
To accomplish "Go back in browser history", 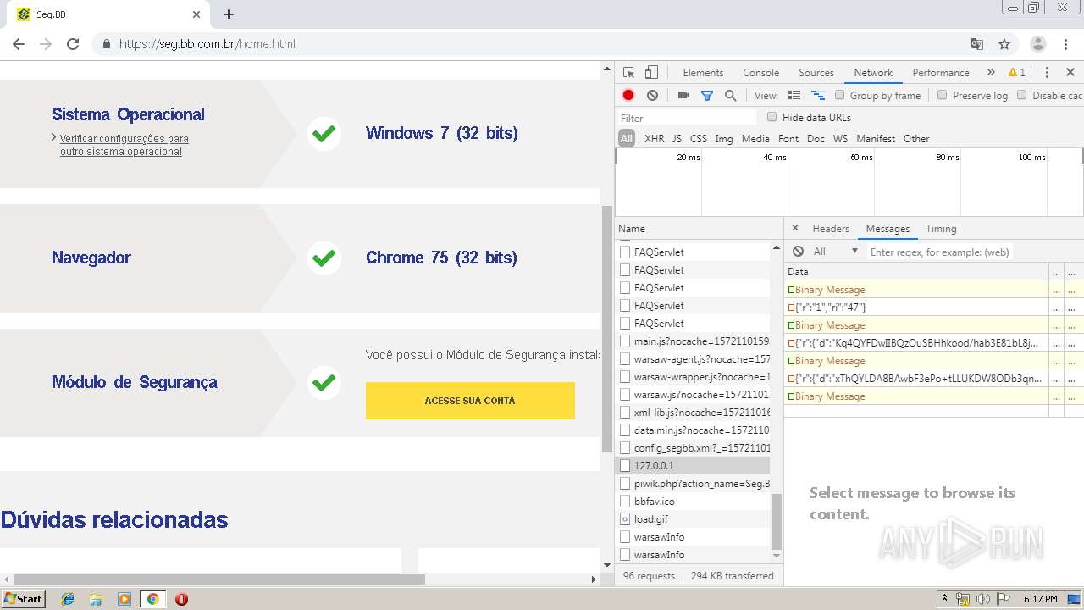I will click(19, 44).
